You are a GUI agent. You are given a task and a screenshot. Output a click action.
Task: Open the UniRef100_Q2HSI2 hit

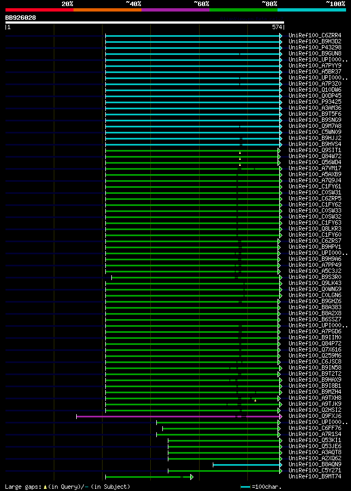pyautogui.click(x=315, y=410)
